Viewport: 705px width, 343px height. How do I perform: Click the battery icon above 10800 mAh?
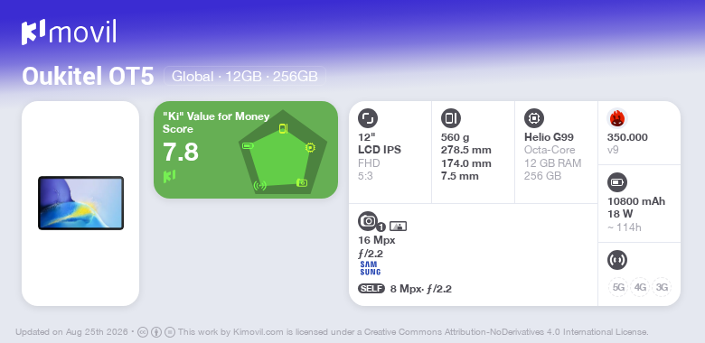(x=617, y=182)
